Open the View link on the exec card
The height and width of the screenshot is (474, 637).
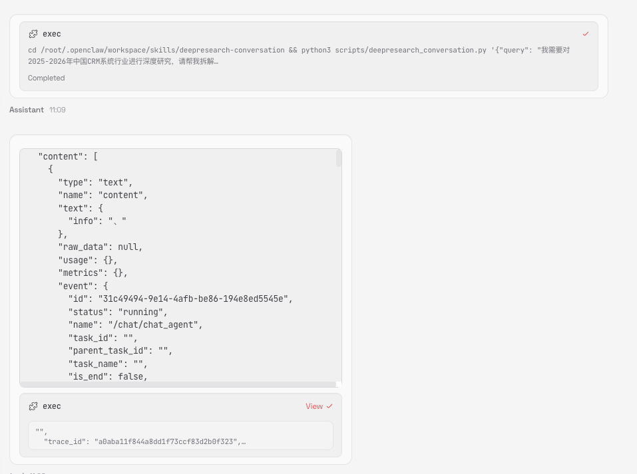314,406
